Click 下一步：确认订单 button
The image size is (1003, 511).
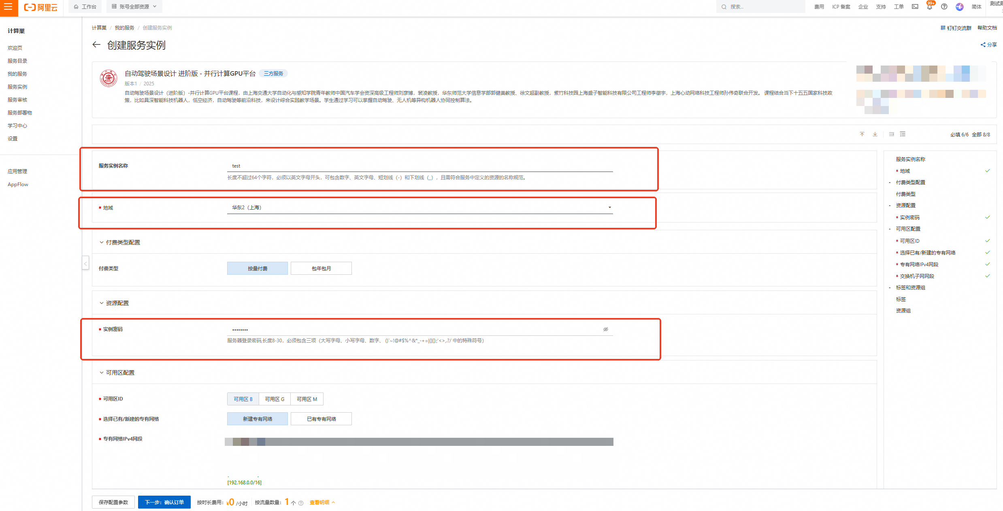click(x=164, y=502)
